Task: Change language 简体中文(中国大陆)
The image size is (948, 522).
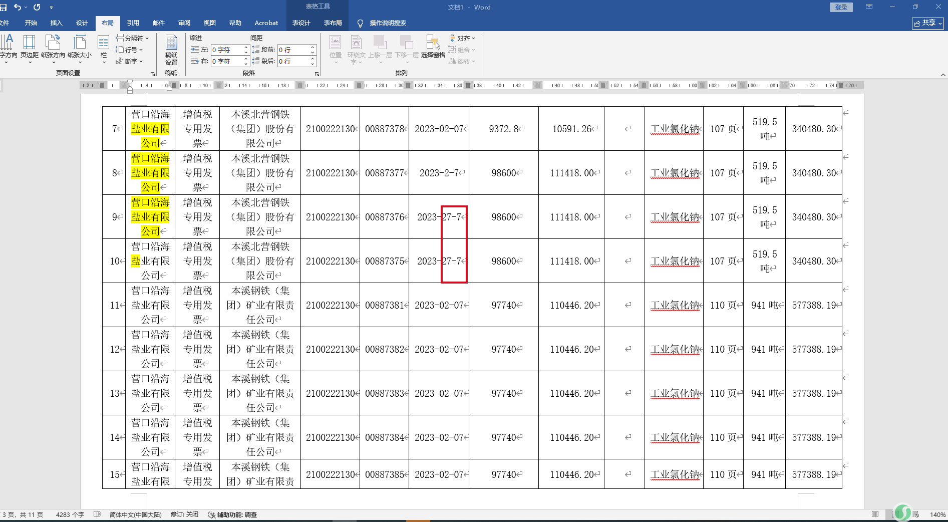Action: pos(136,514)
